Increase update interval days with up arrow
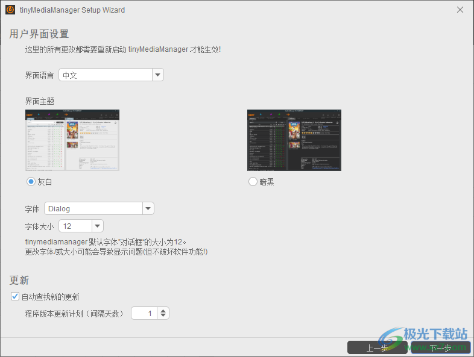The image size is (474, 357). (x=163, y=311)
